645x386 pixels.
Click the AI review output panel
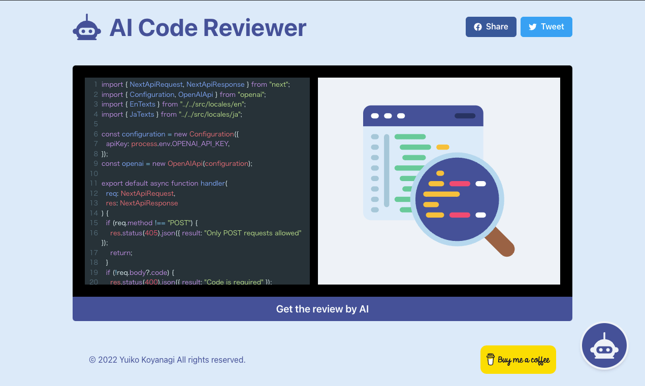coord(438,181)
